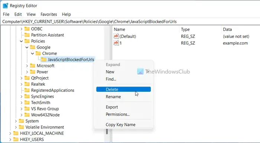This screenshot has height=143, width=260.
Task: Open the File menu
Action: pyautogui.click(x=6, y=14)
